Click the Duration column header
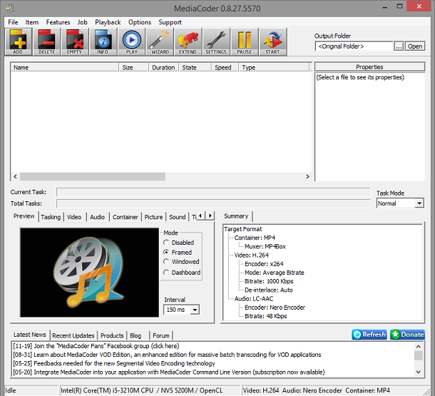This screenshot has width=435, height=396. click(x=163, y=68)
